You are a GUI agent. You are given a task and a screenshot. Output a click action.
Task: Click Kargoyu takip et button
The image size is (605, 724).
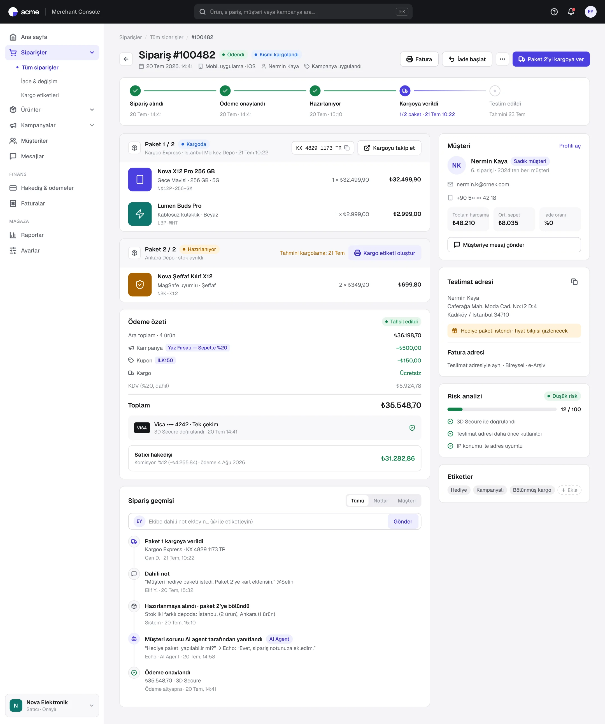pos(389,148)
